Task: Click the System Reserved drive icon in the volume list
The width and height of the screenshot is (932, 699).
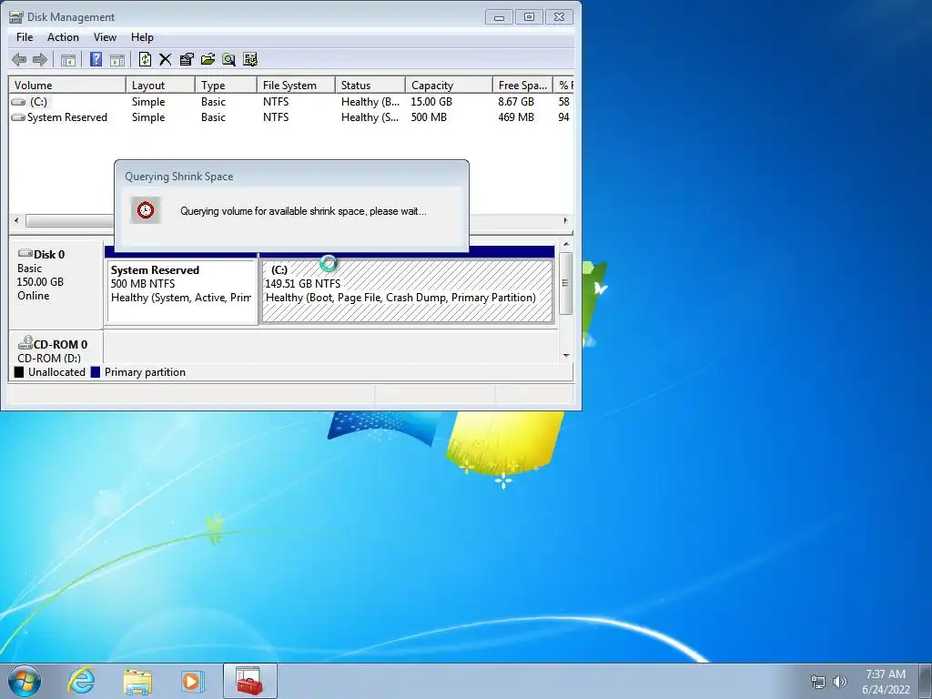Action: point(18,117)
